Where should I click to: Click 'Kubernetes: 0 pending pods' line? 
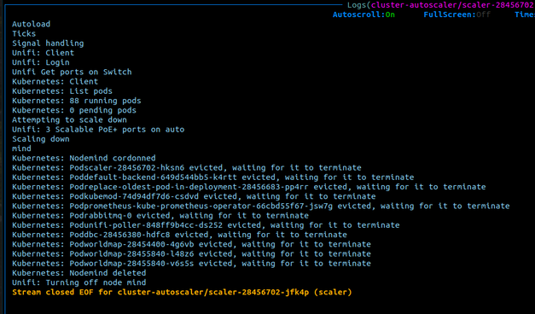(x=74, y=110)
